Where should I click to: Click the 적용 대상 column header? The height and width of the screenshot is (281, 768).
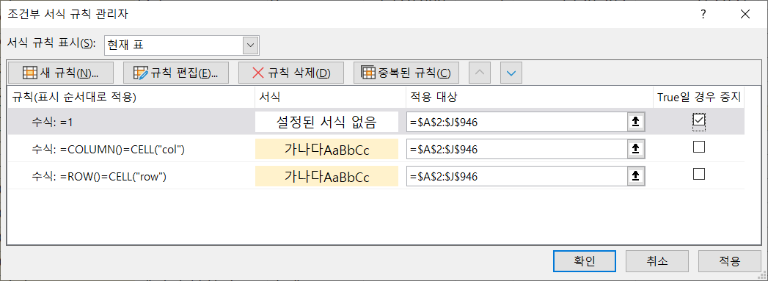click(530, 97)
